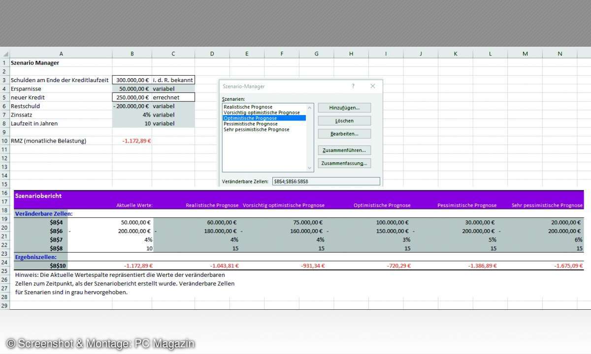Image resolution: width=591 pixels, height=354 pixels.
Task: Select row 16 via its row header
Action: click(x=4, y=193)
